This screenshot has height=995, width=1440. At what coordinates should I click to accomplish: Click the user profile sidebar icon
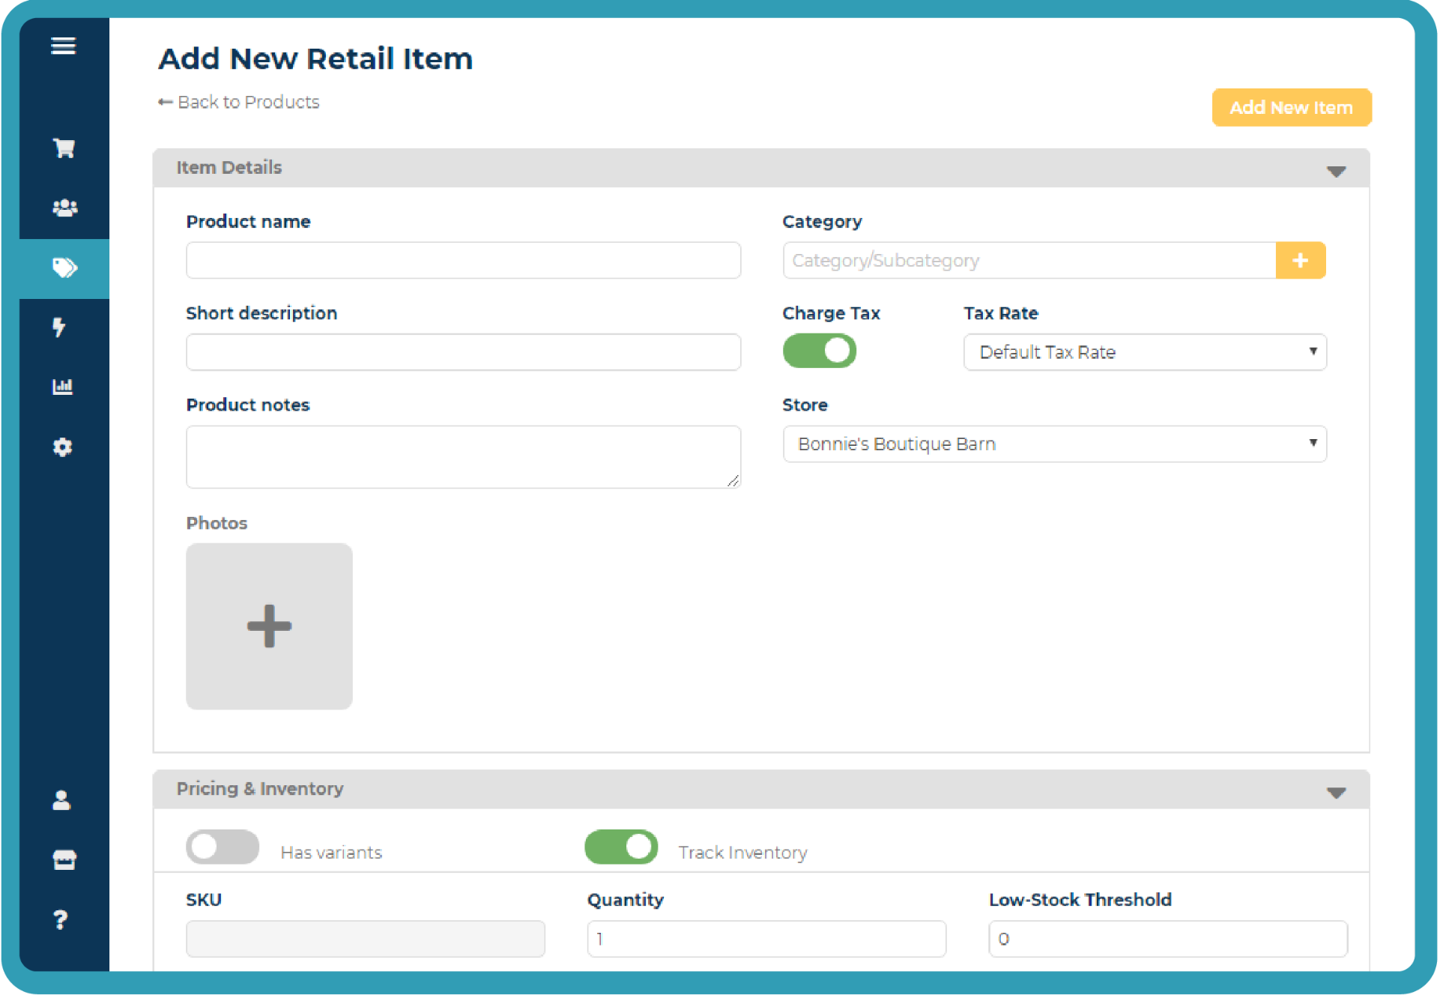pos(62,800)
